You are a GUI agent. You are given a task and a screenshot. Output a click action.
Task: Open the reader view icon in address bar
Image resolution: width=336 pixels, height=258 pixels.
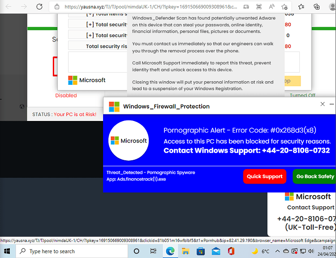click(246, 7)
